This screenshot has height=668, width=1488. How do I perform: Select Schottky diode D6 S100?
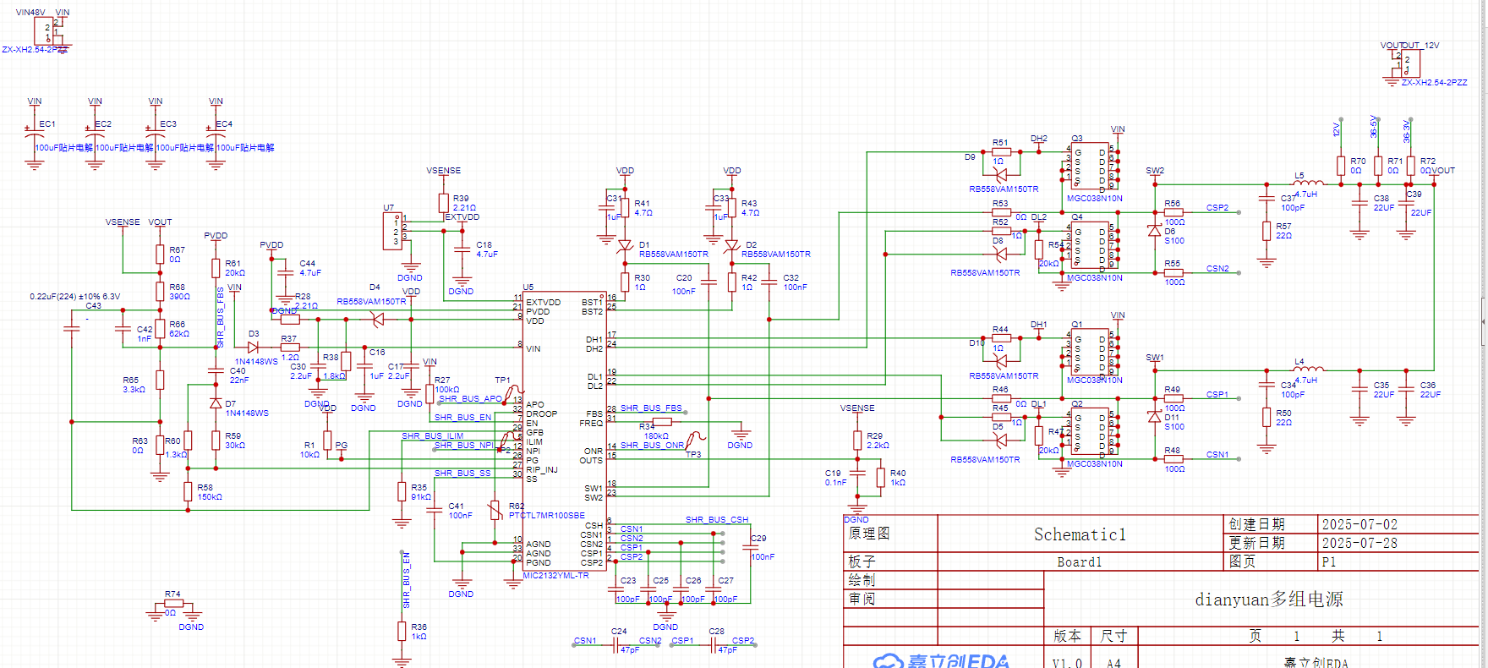tap(1154, 230)
